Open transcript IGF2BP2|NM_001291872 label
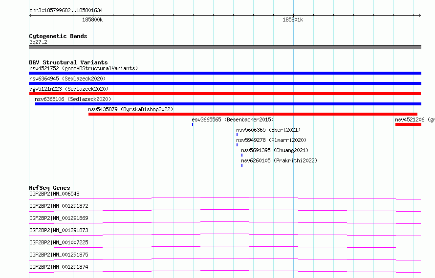The image size is (435, 278). [59, 206]
